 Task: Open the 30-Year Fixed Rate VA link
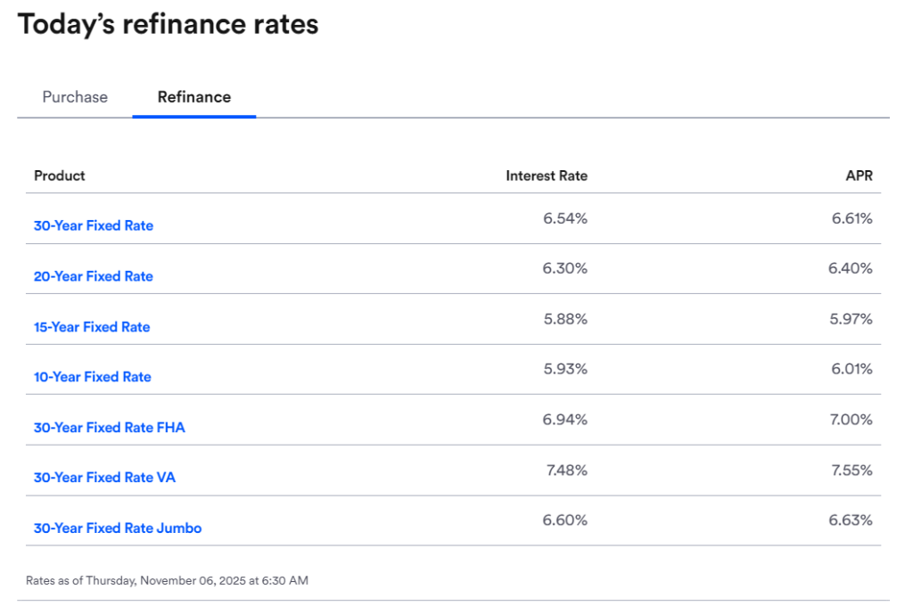103,477
